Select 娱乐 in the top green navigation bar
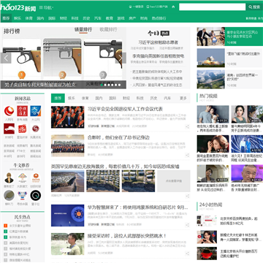The image size is (263, 263). [x=18, y=18]
